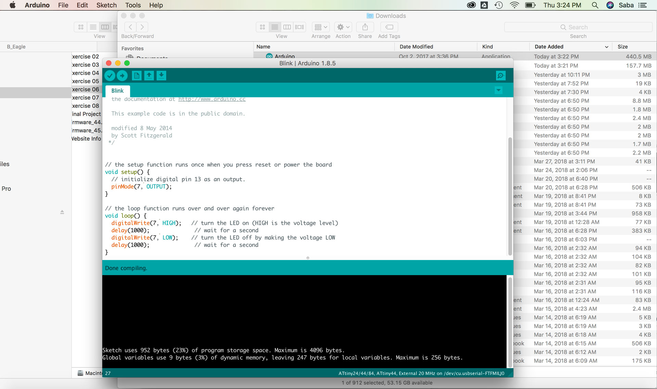The image size is (657, 389).
Task: Click the pinMode line in the code editor
Action: pos(141,186)
